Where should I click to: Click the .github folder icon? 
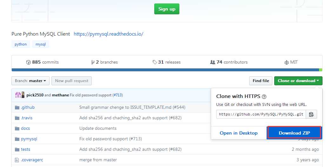pyautogui.click(x=17, y=108)
